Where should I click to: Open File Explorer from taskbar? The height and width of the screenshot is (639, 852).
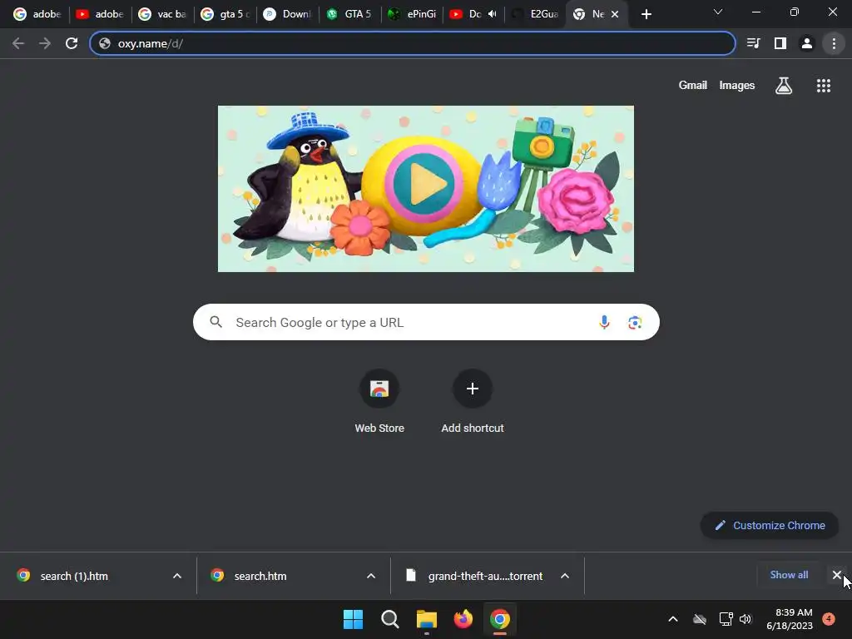[x=427, y=619]
